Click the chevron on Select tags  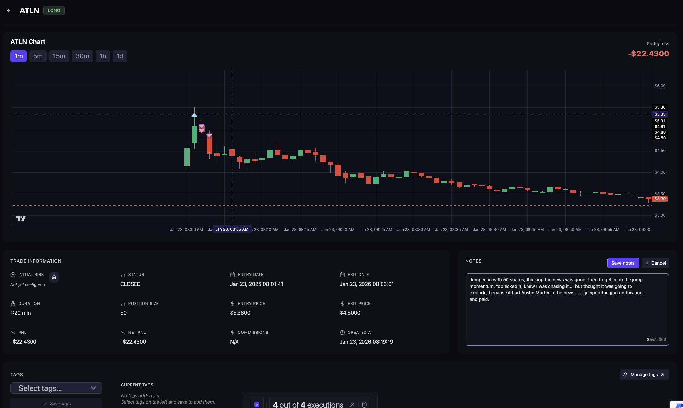pyautogui.click(x=93, y=388)
